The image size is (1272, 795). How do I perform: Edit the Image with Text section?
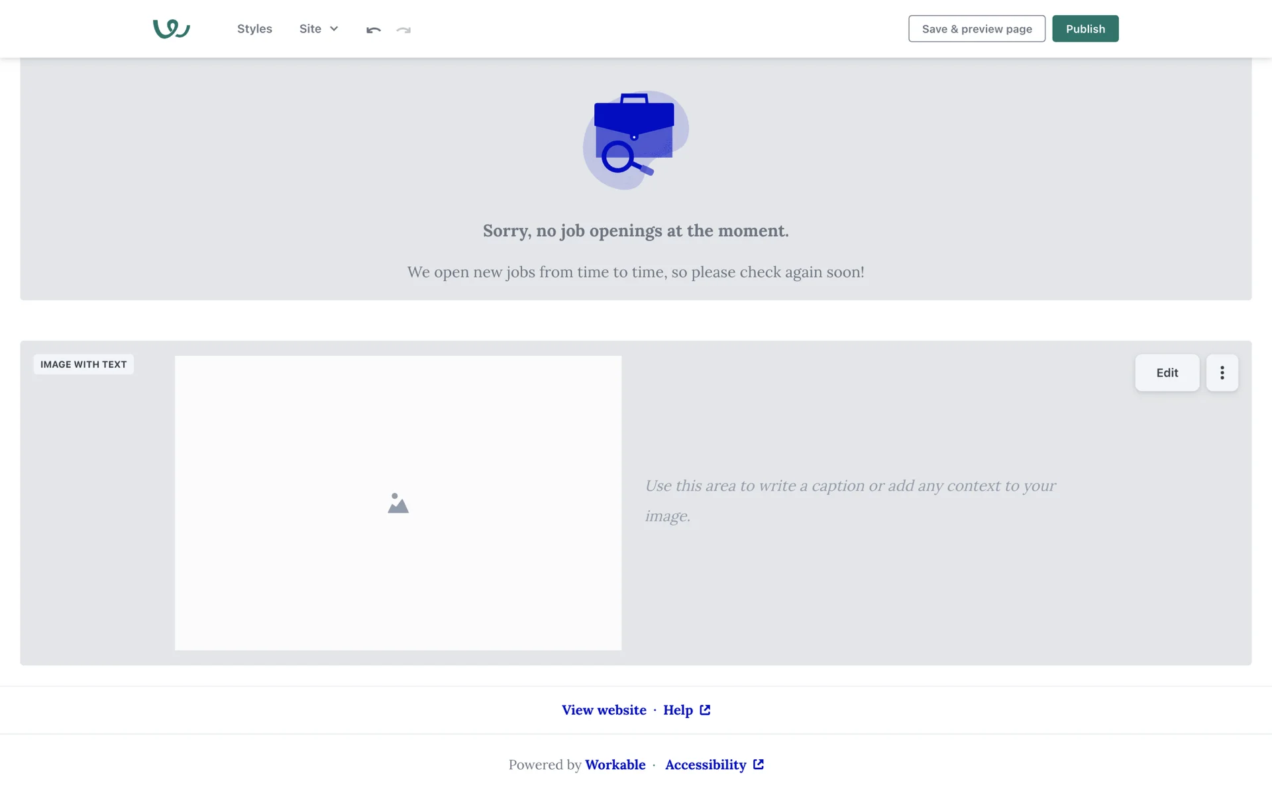1167,372
